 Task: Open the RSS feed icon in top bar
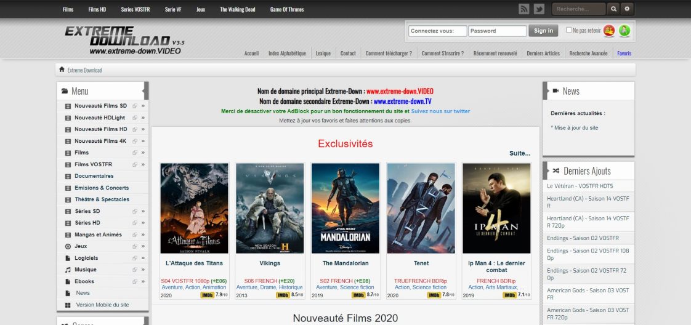point(523,9)
